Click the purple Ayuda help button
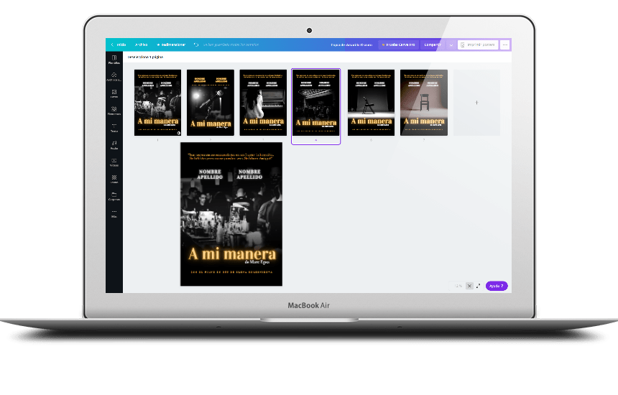The height and width of the screenshot is (395, 618). coord(497,286)
